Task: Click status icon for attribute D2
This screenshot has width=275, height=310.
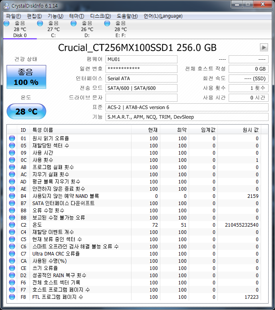Action: pos(12,275)
